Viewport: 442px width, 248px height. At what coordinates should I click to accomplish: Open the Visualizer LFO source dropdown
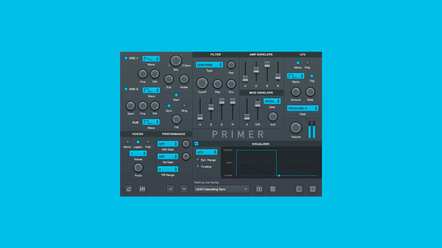[207, 152]
